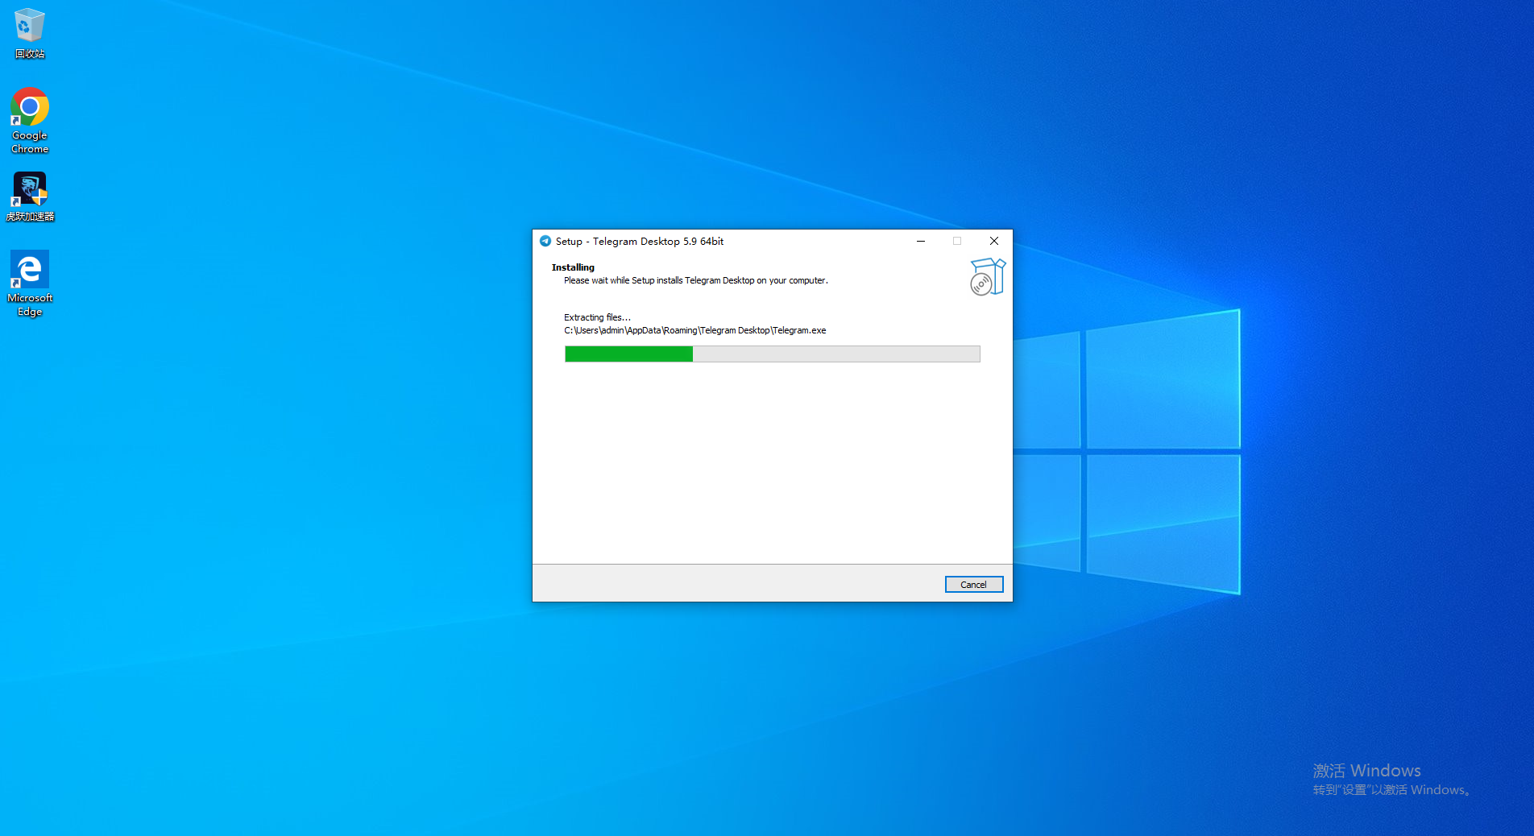The image size is (1534, 836).
Task: Click the Telegram logo in setup title bar
Action: (x=545, y=241)
